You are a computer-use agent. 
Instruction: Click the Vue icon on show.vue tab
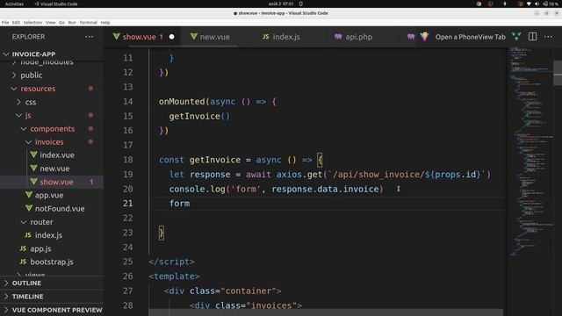(116, 37)
